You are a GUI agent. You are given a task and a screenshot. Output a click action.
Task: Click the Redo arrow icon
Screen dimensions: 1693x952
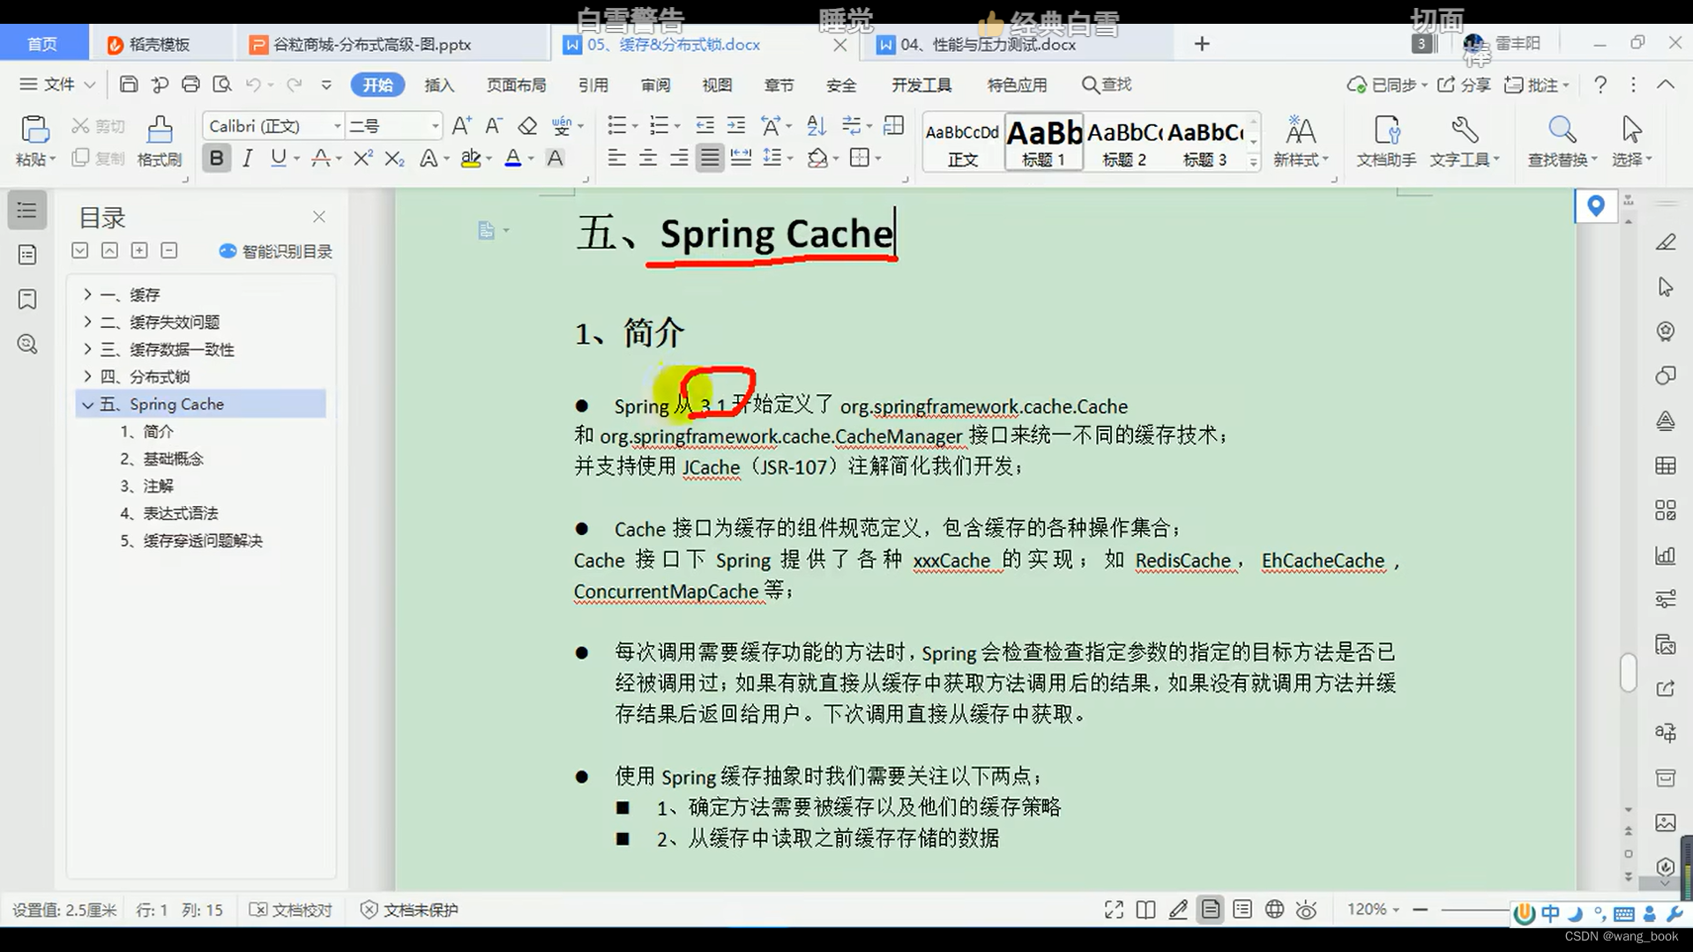coord(295,85)
